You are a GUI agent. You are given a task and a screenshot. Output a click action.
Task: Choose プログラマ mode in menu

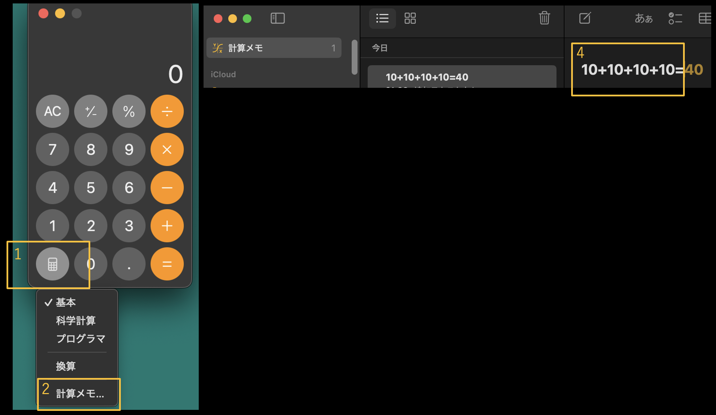pos(80,339)
